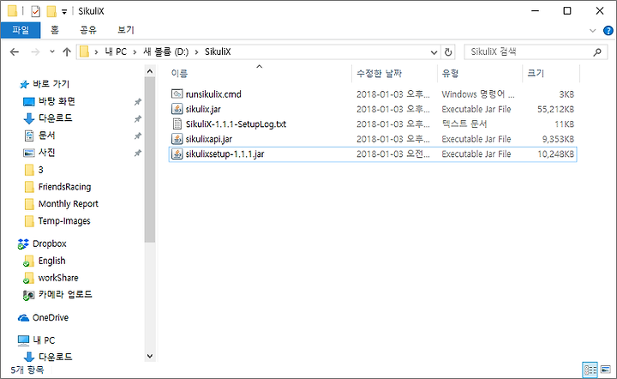
Task: Click the properties checkmark icon in the title bar
Action: pyautogui.click(x=35, y=11)
